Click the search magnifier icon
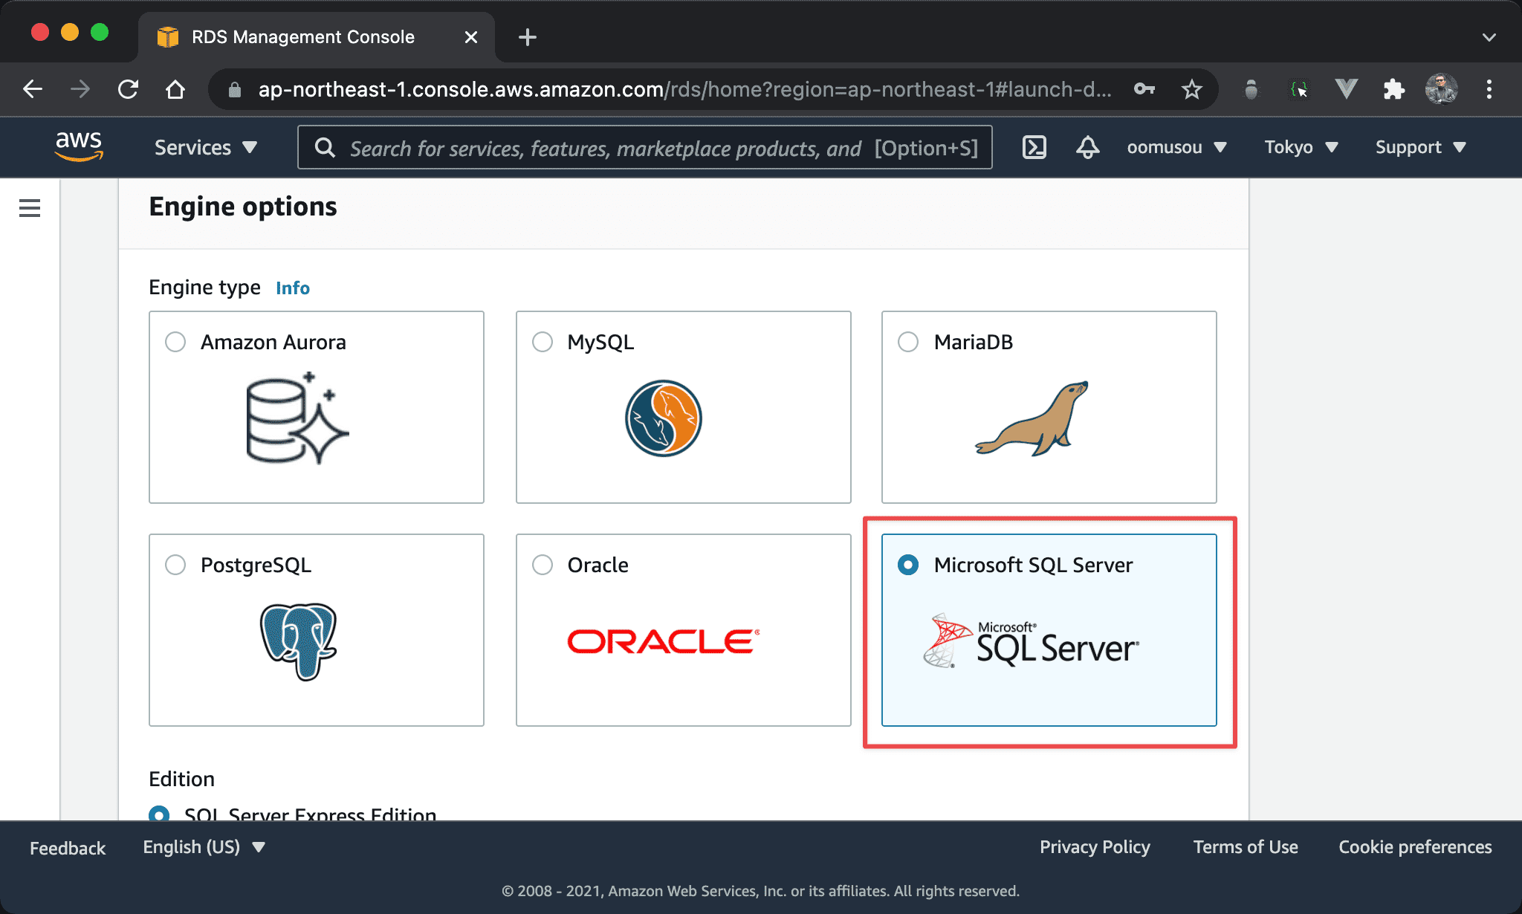The width and height of the screenshot is (1522, 914). pyautogui.click(x=325, y=148)
